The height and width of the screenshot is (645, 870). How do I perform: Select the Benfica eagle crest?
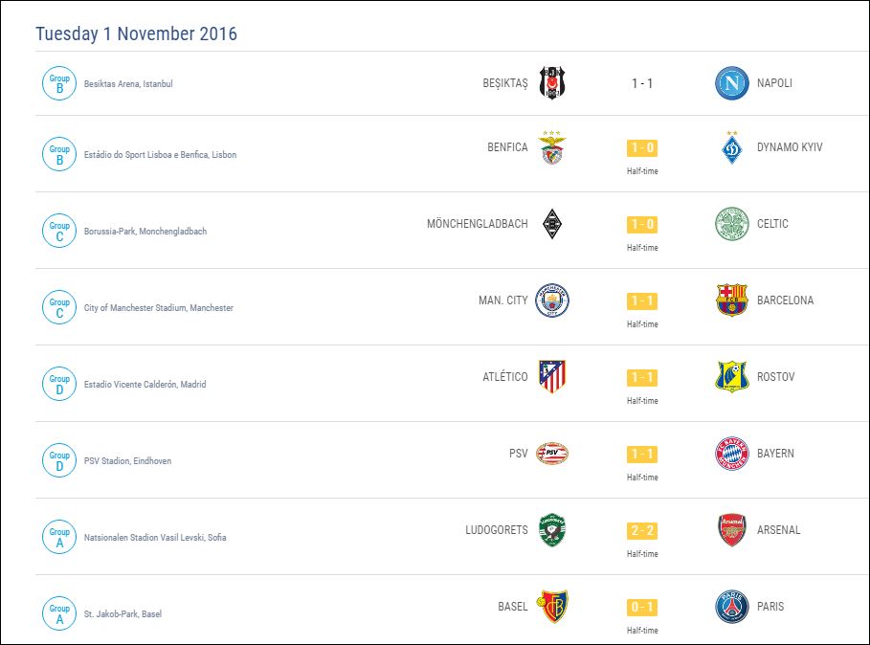tap(551, 148)
